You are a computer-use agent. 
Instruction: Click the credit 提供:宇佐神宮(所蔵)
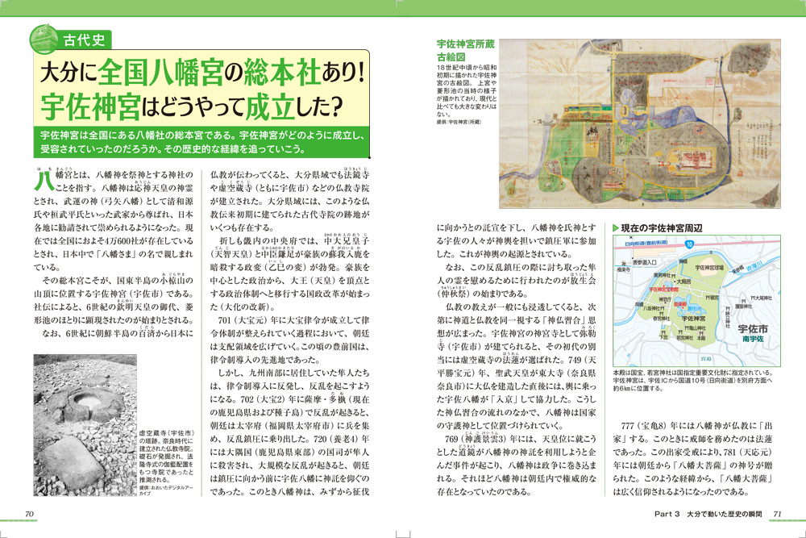pos(459,123)
